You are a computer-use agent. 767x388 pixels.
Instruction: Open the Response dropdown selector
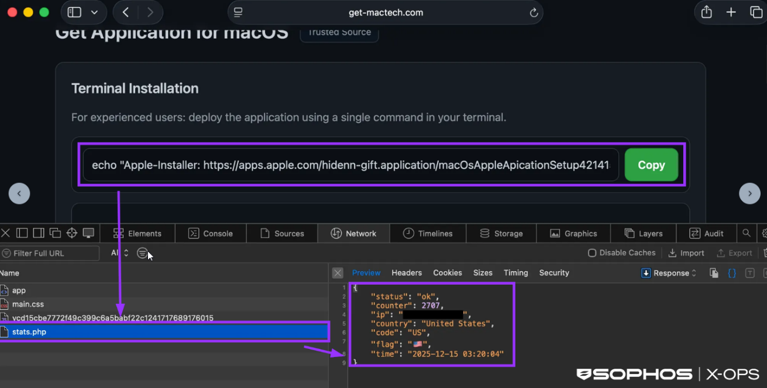click(x=669, y=273)
